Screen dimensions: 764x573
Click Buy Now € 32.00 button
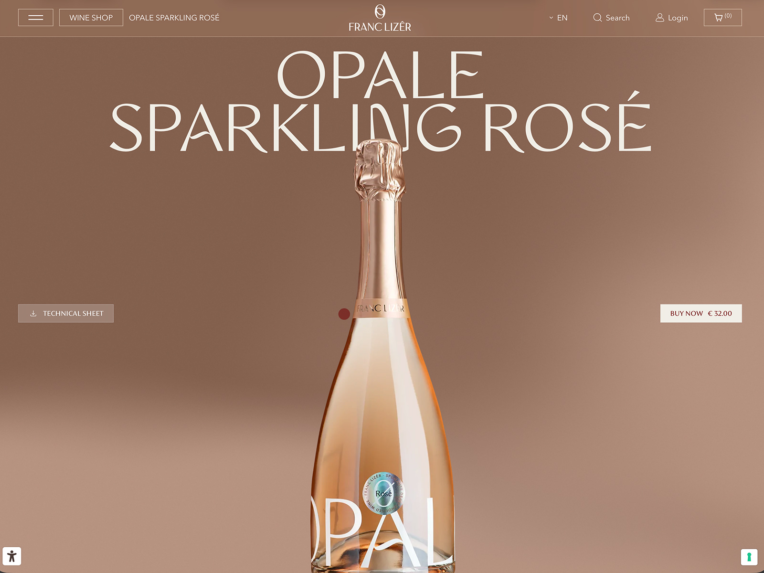pos(701,313)
